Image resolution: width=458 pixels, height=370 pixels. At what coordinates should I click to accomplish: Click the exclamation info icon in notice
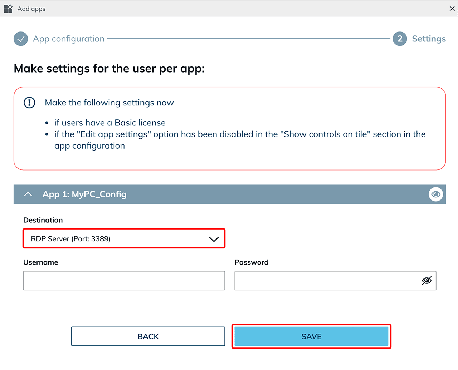point(29,103)
